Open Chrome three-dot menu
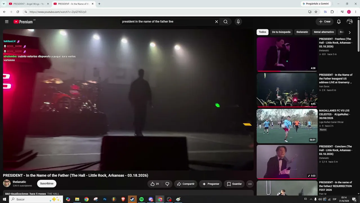 (x=355, y=12)
